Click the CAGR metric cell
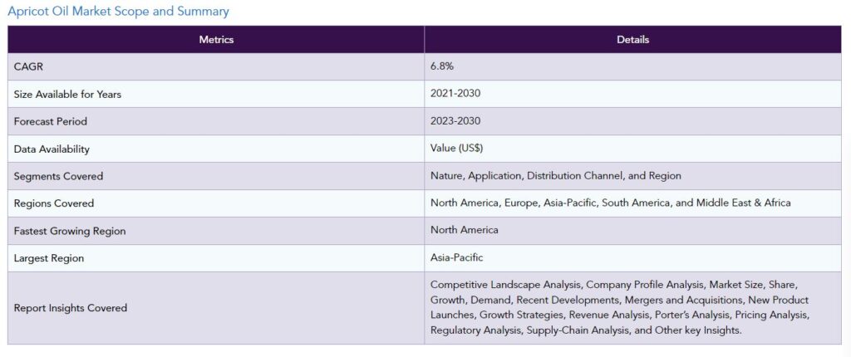The image size is (851, 357). pos(216,66)
